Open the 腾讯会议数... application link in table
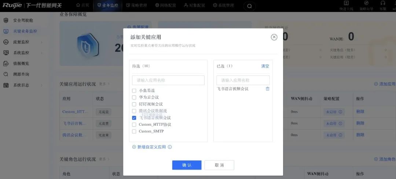Screen dimensions: 396x179 pos(74,135)
